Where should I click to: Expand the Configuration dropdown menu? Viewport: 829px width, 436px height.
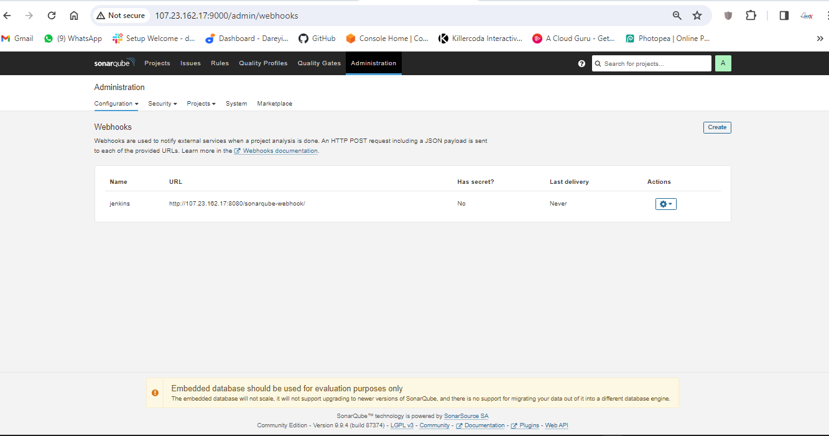click(x=116, y=104)
